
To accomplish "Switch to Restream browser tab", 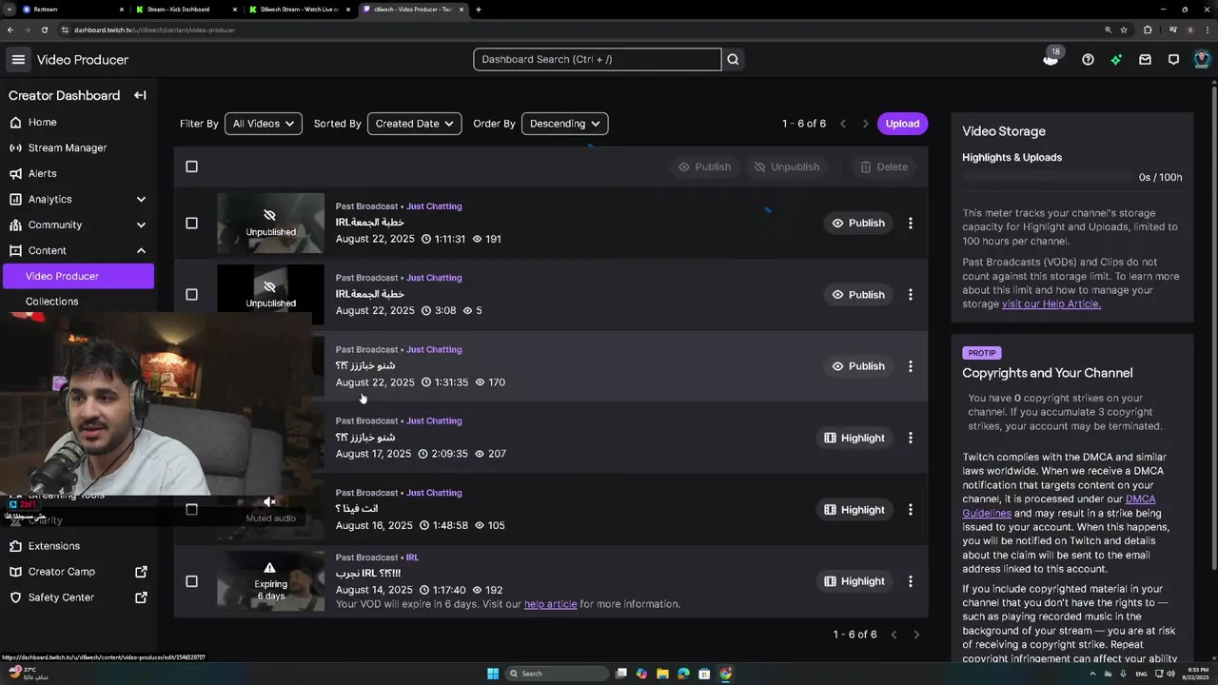I will tap(71, 10).
